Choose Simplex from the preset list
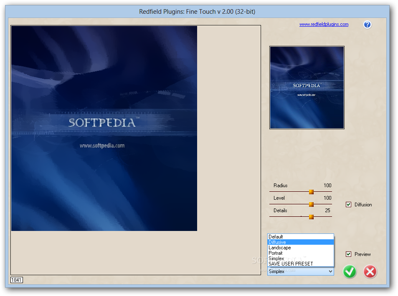398x296 pixels. click(301, 258)
